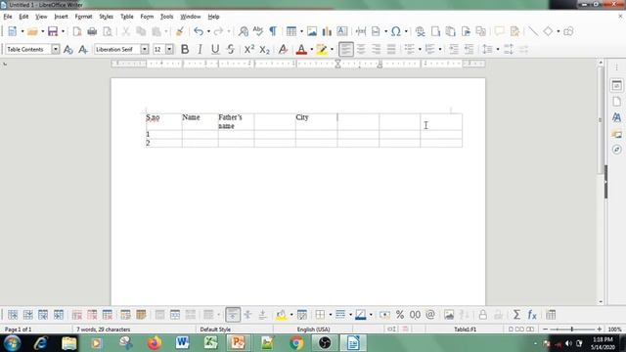Toggle Italic formatting
626x352 pixels.
click(200, 49)
